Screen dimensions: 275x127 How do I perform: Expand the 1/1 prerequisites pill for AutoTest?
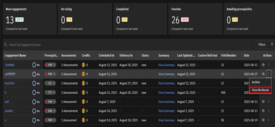point(50,83)
